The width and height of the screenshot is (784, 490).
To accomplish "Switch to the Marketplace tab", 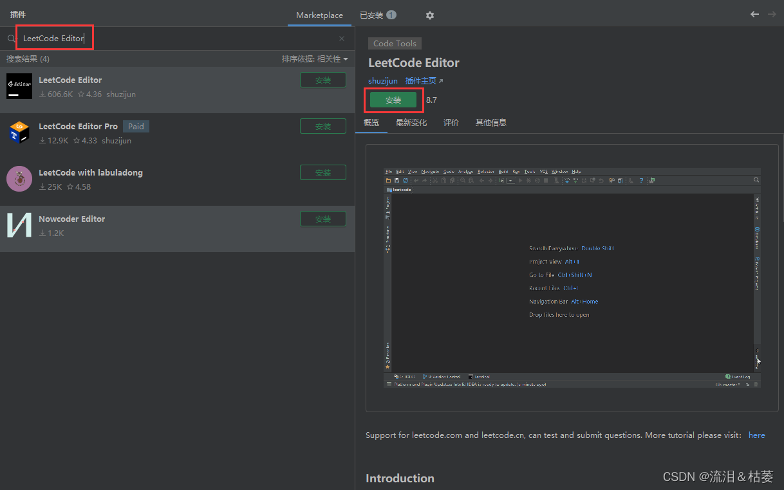I will click(319, 15).
